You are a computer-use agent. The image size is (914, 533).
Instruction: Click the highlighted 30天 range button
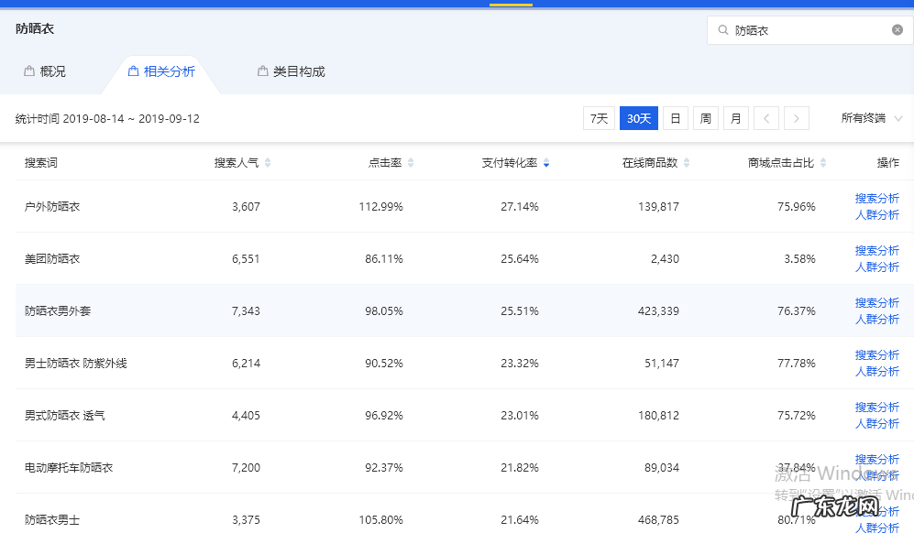pos(638,118)
